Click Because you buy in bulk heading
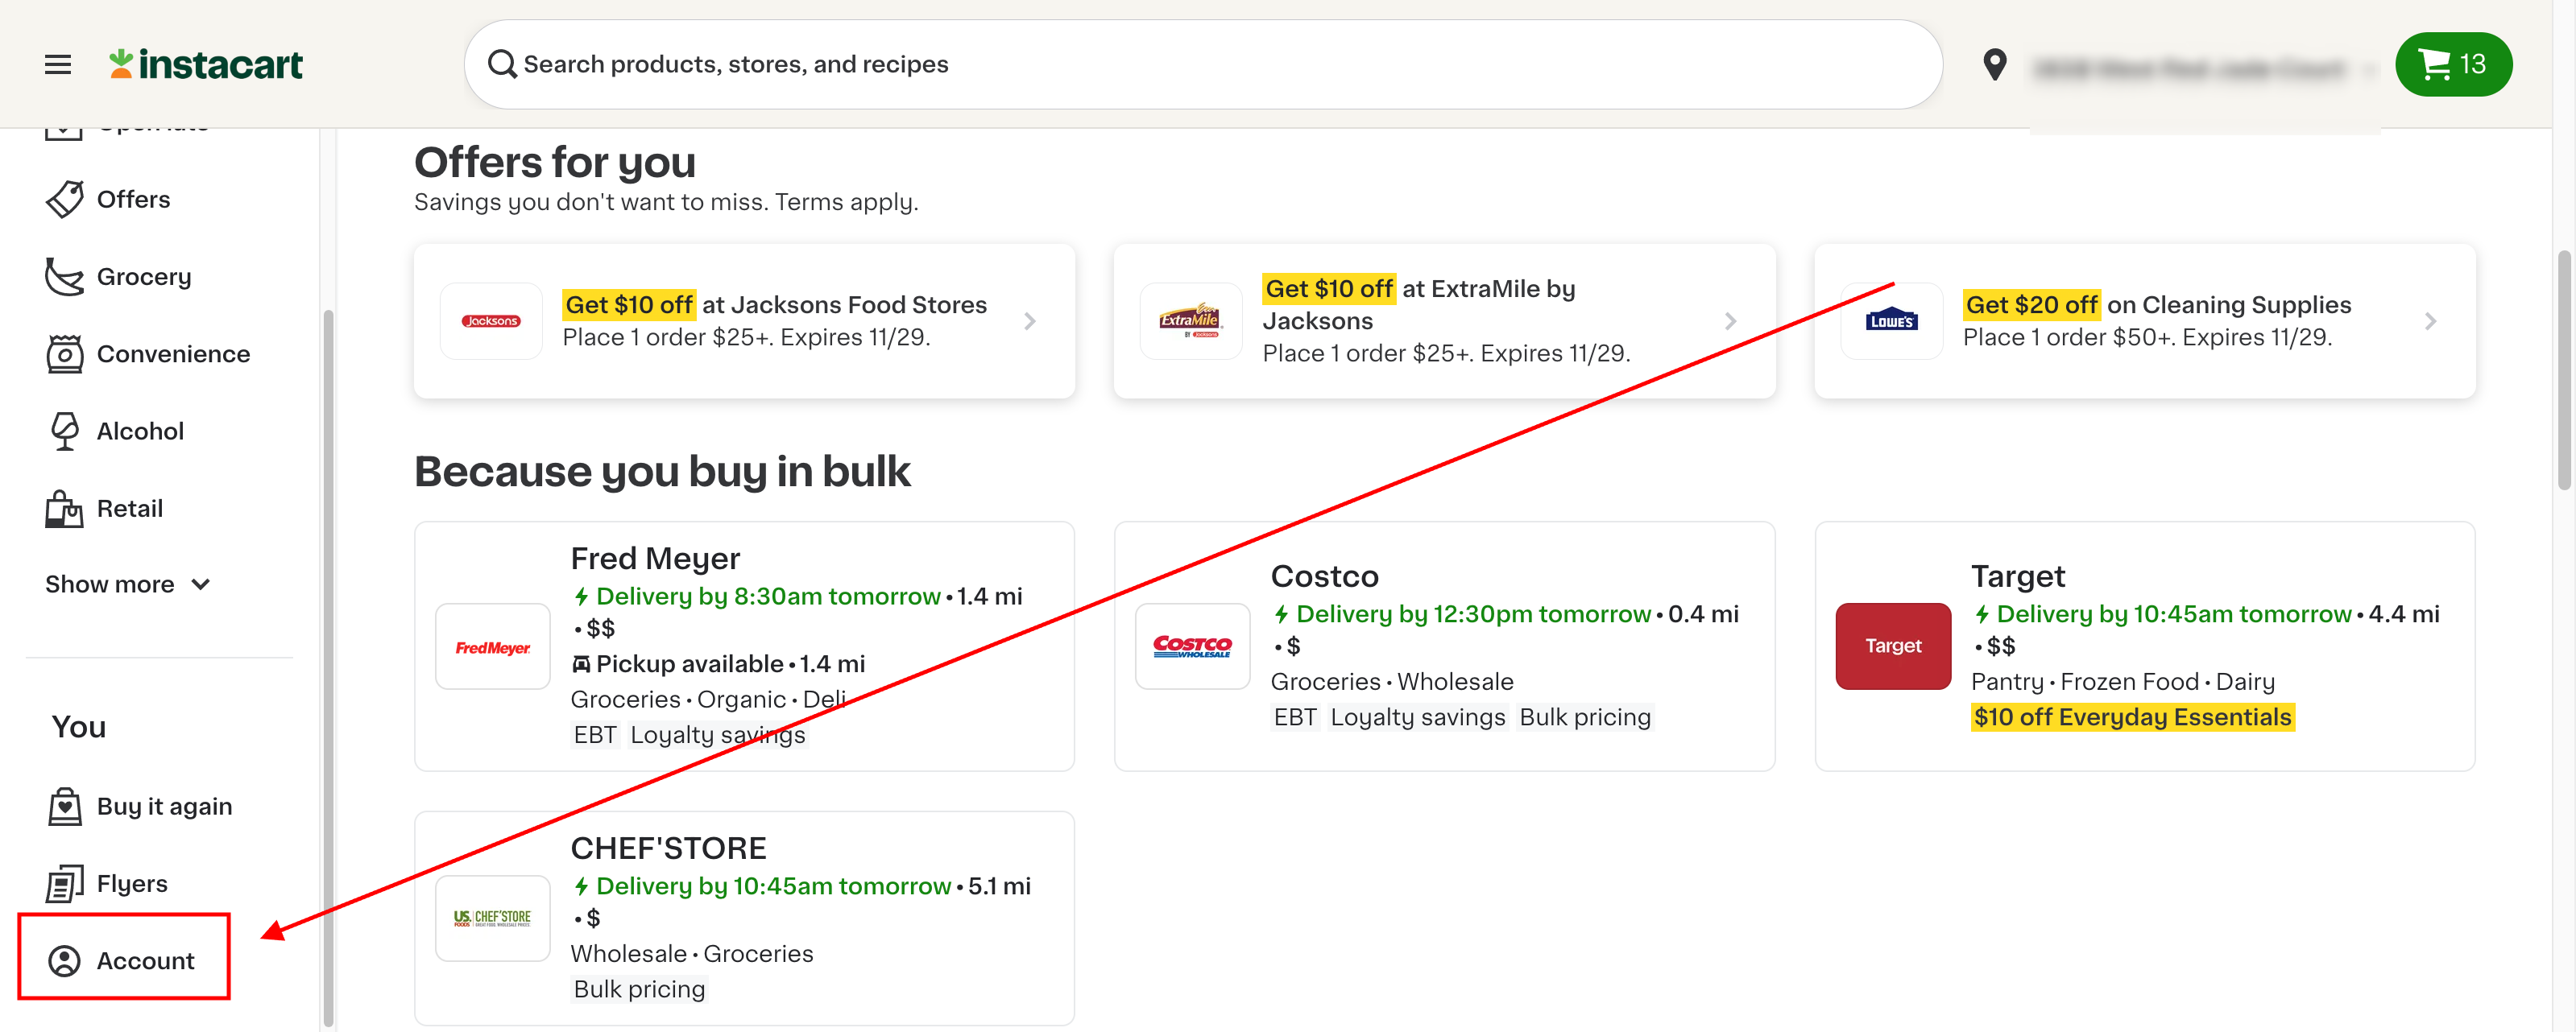Viewport: 2576px width, 1032px height. coord(662,472)
